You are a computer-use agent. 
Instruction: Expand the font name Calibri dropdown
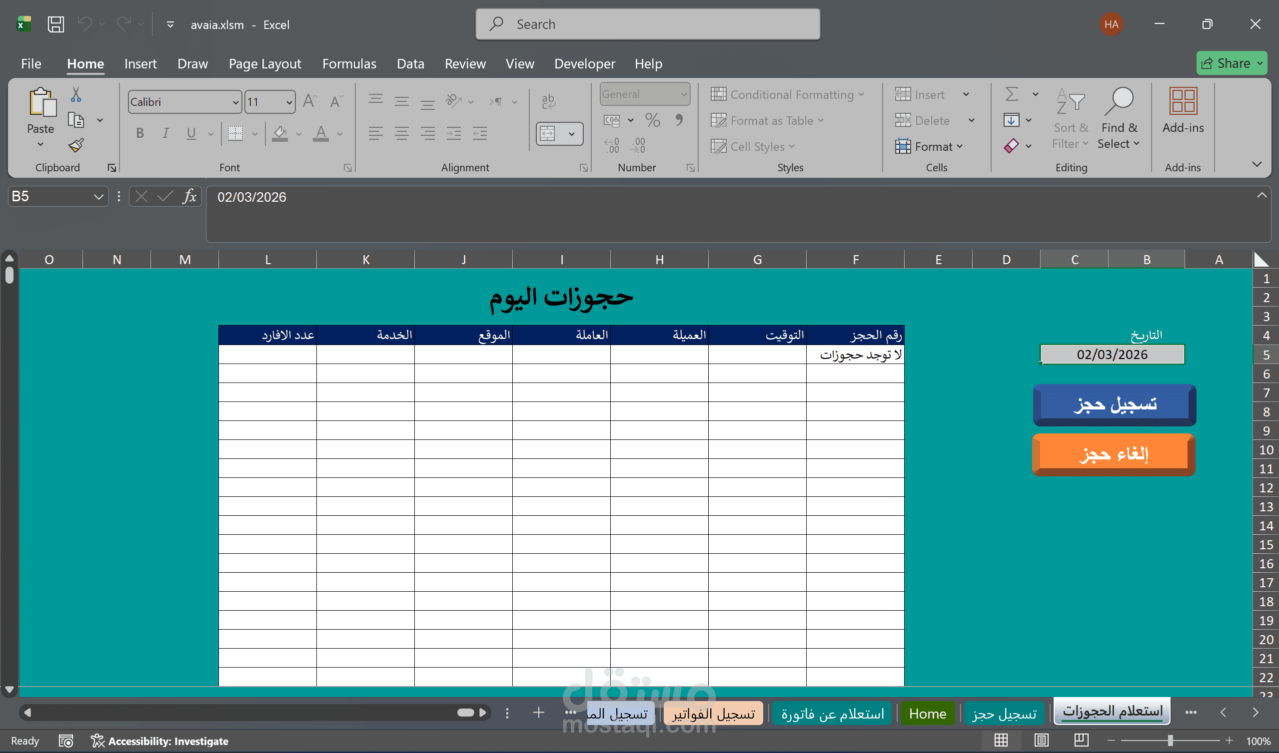tap(235, 102)
